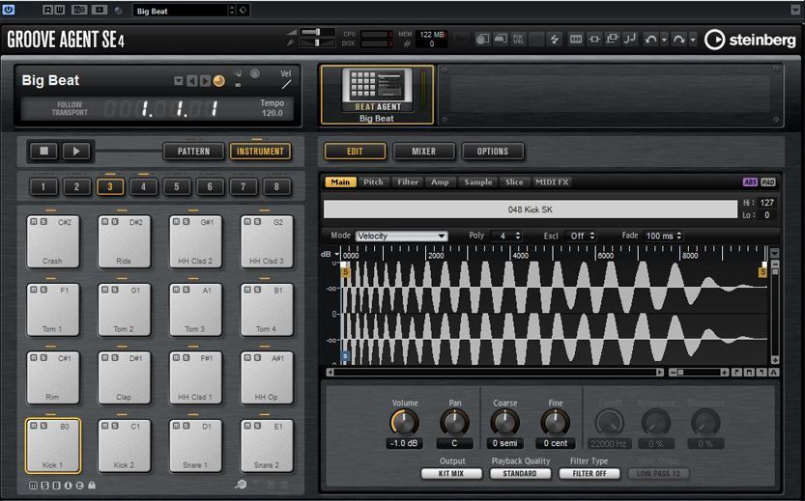Open the undo history dropdown arrow
The width and height of the screenshot is (805, 501).
coord(664,40)
